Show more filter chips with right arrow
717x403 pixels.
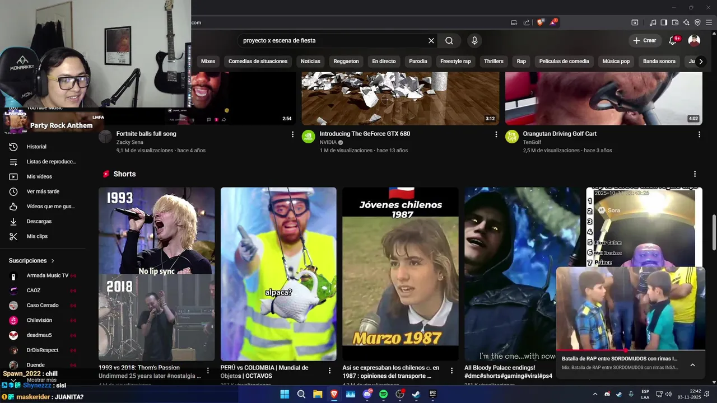(700, 62)
